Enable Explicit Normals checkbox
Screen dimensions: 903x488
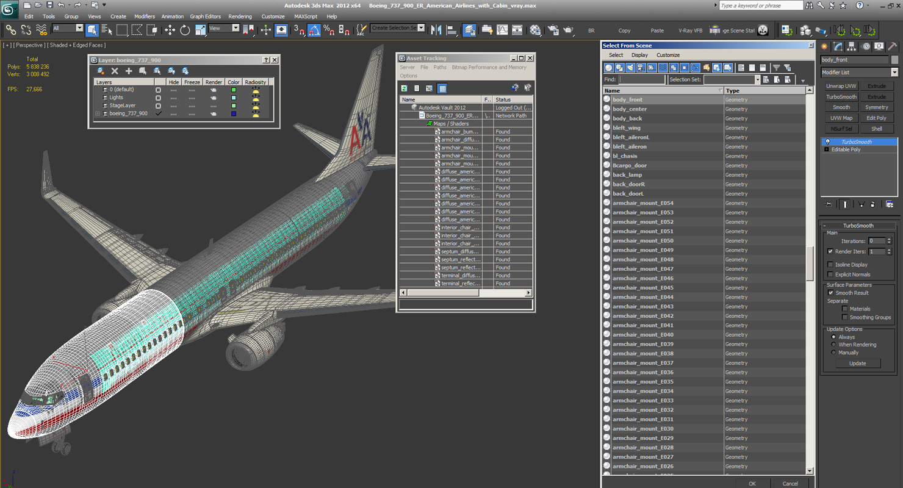(830, 274)
